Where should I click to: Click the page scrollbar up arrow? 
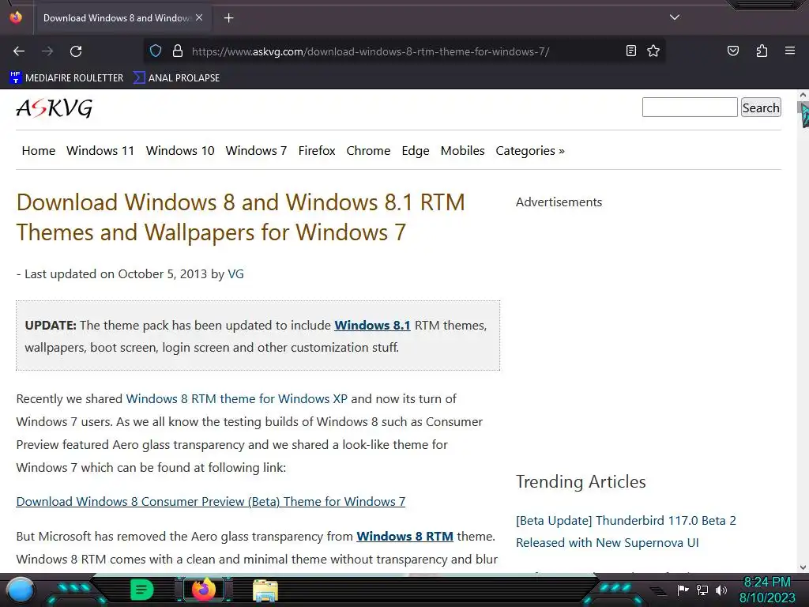[803, 95]
